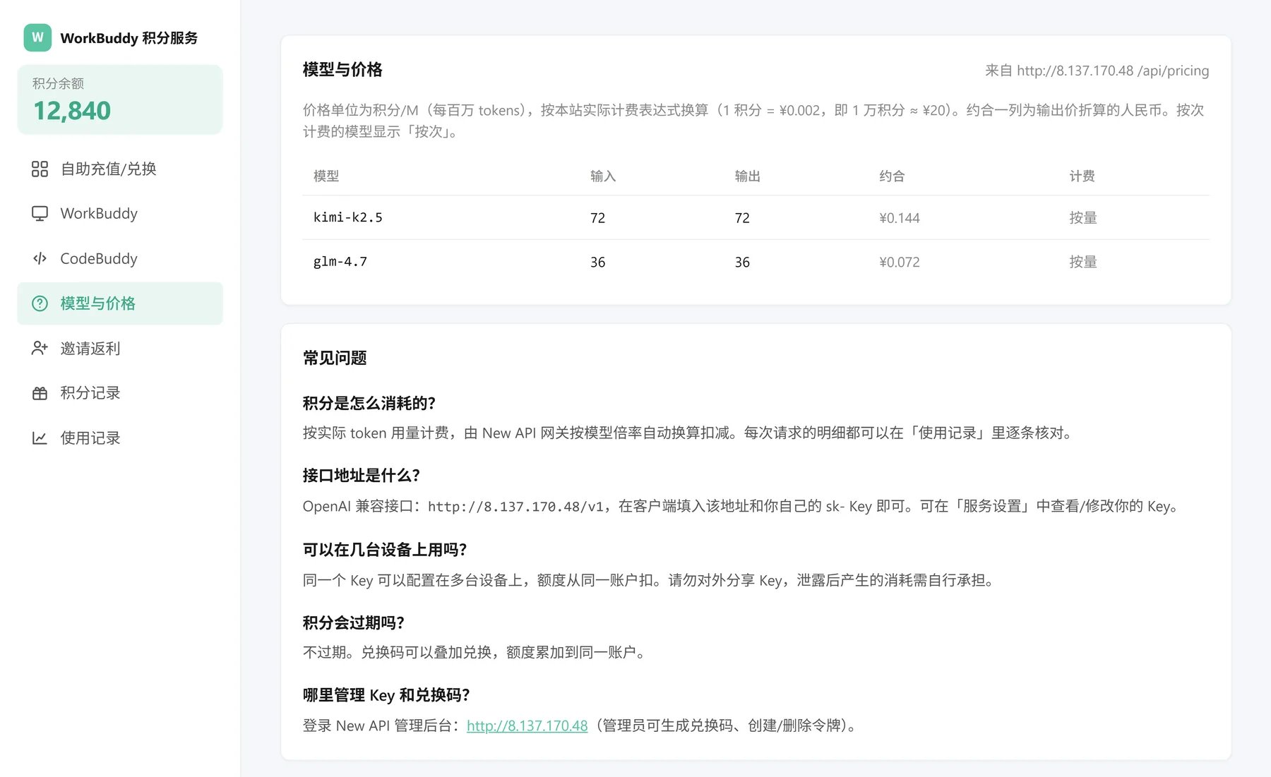Click the glm-4.7 model name cell
The image size is (1271, 777).
(x=340, y=262)
